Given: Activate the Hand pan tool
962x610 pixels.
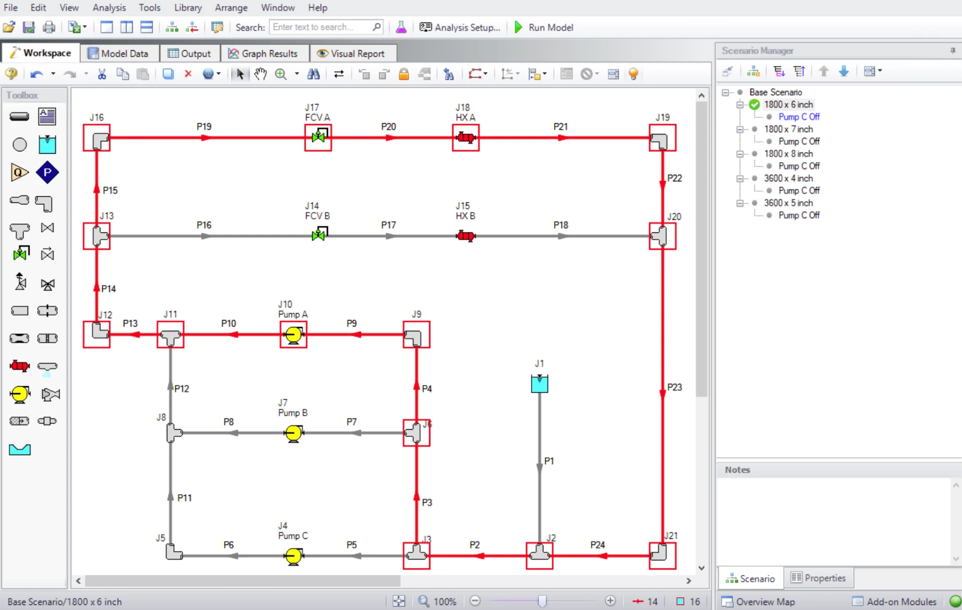Looking at the screenshot, I should click(260, 74).
